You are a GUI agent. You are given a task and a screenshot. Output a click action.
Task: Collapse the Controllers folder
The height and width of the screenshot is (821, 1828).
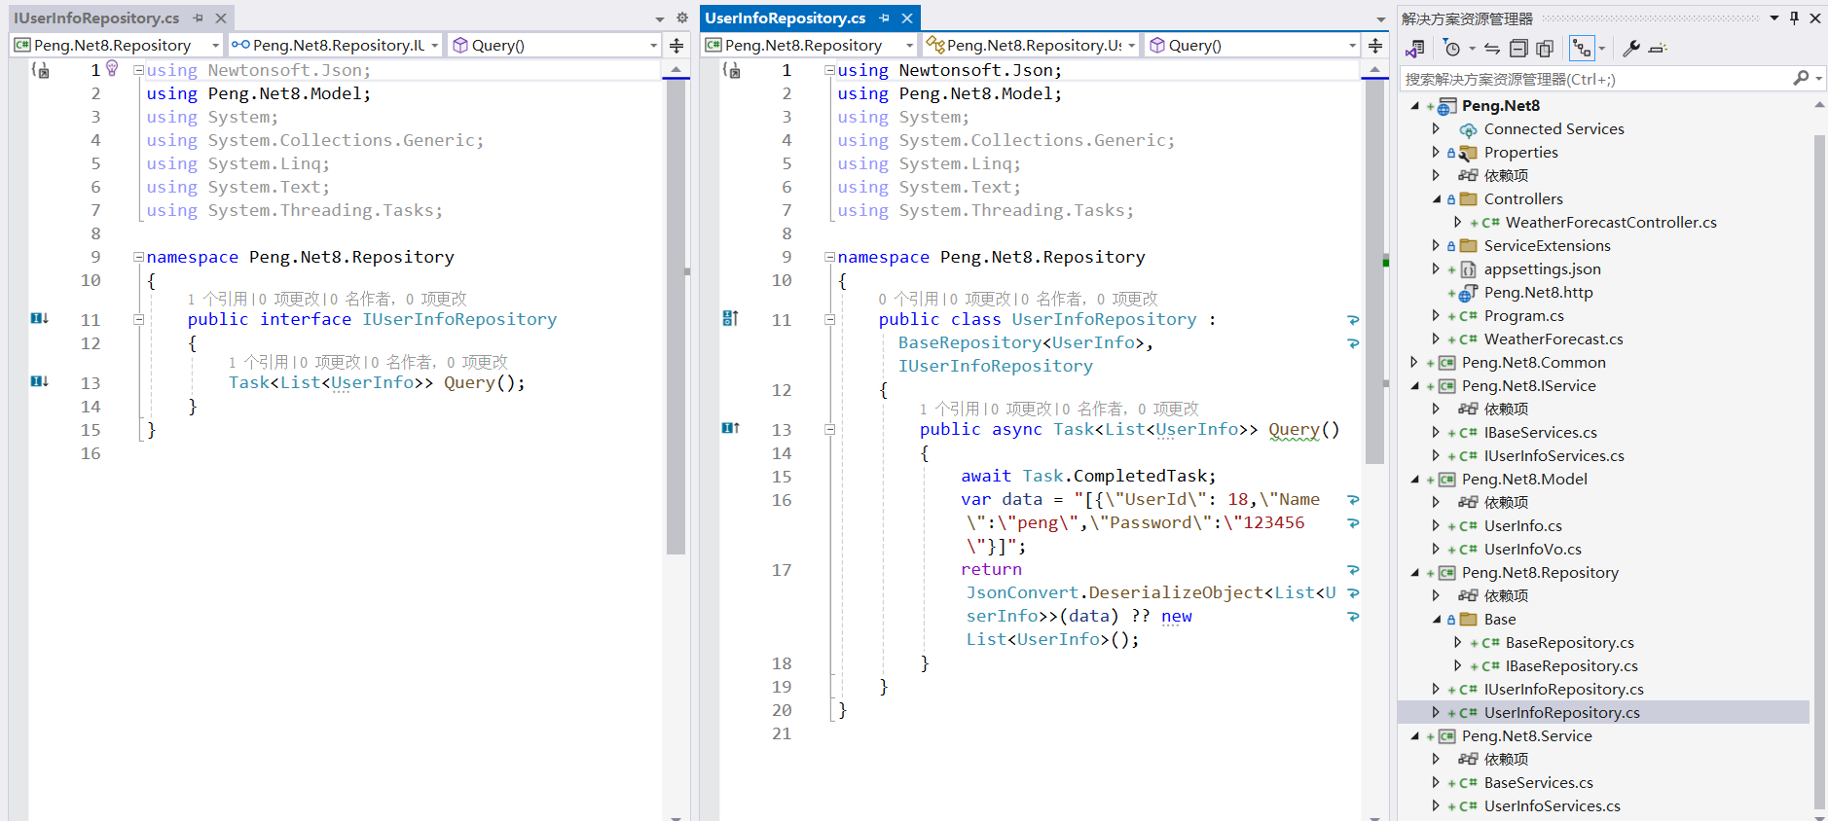pos(1436,198)
